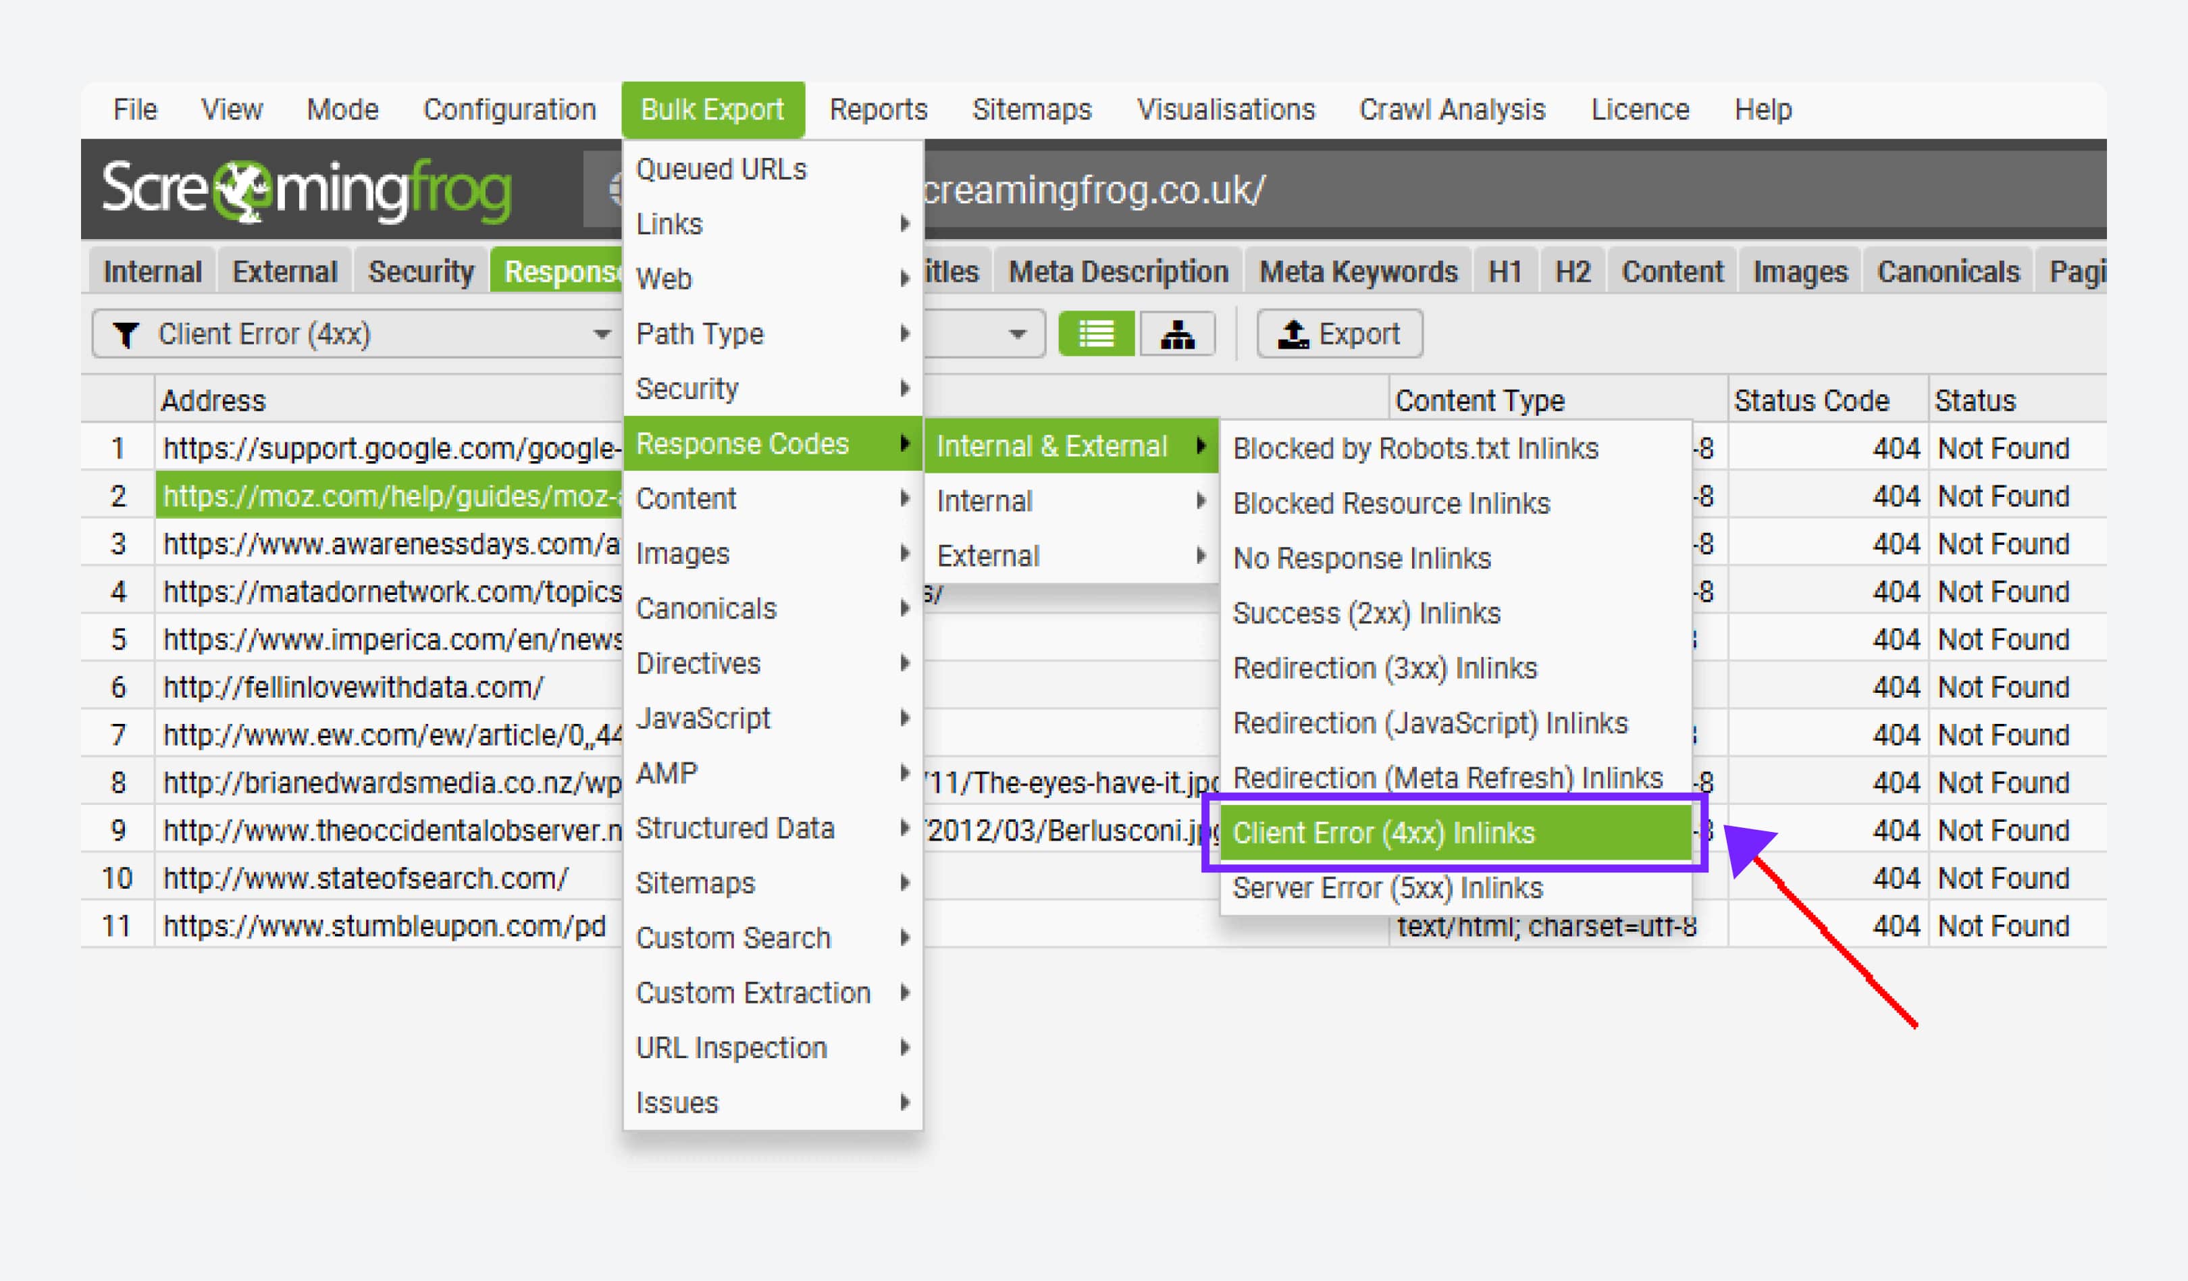
Task: Select Queued URLs in Bulk Export
Action: coord(773,169)
